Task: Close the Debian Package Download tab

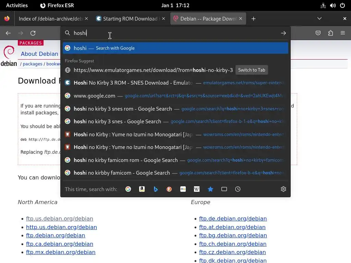Action: pyautogui.click(x=241, y=18)
